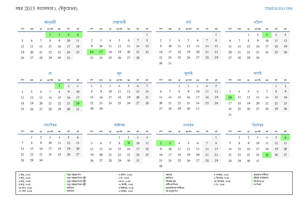Select June 15 in the calendar

tap(92, 98)
